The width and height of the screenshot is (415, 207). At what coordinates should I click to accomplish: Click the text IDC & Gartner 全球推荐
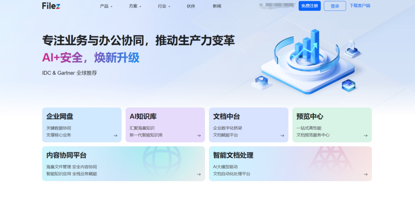(x=69, y=73)
